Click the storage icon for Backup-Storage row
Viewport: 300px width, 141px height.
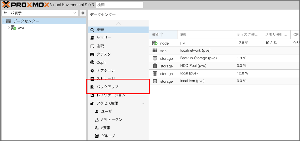(155, 58)
